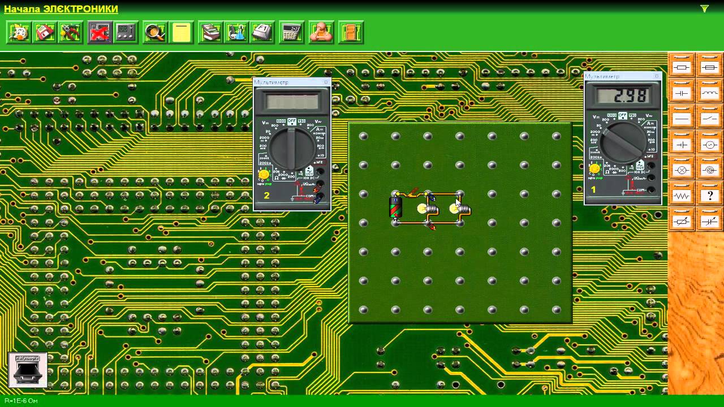
Task: Click the microscope and flask lab icon
Action: pos(237,32)
